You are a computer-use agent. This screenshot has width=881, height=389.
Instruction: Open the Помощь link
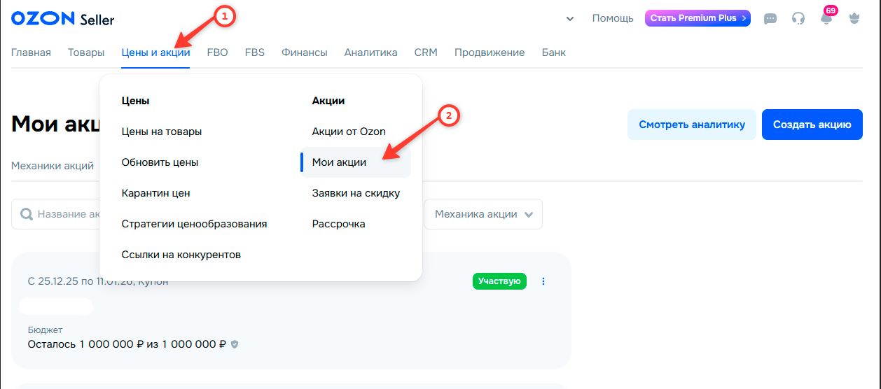613,18
